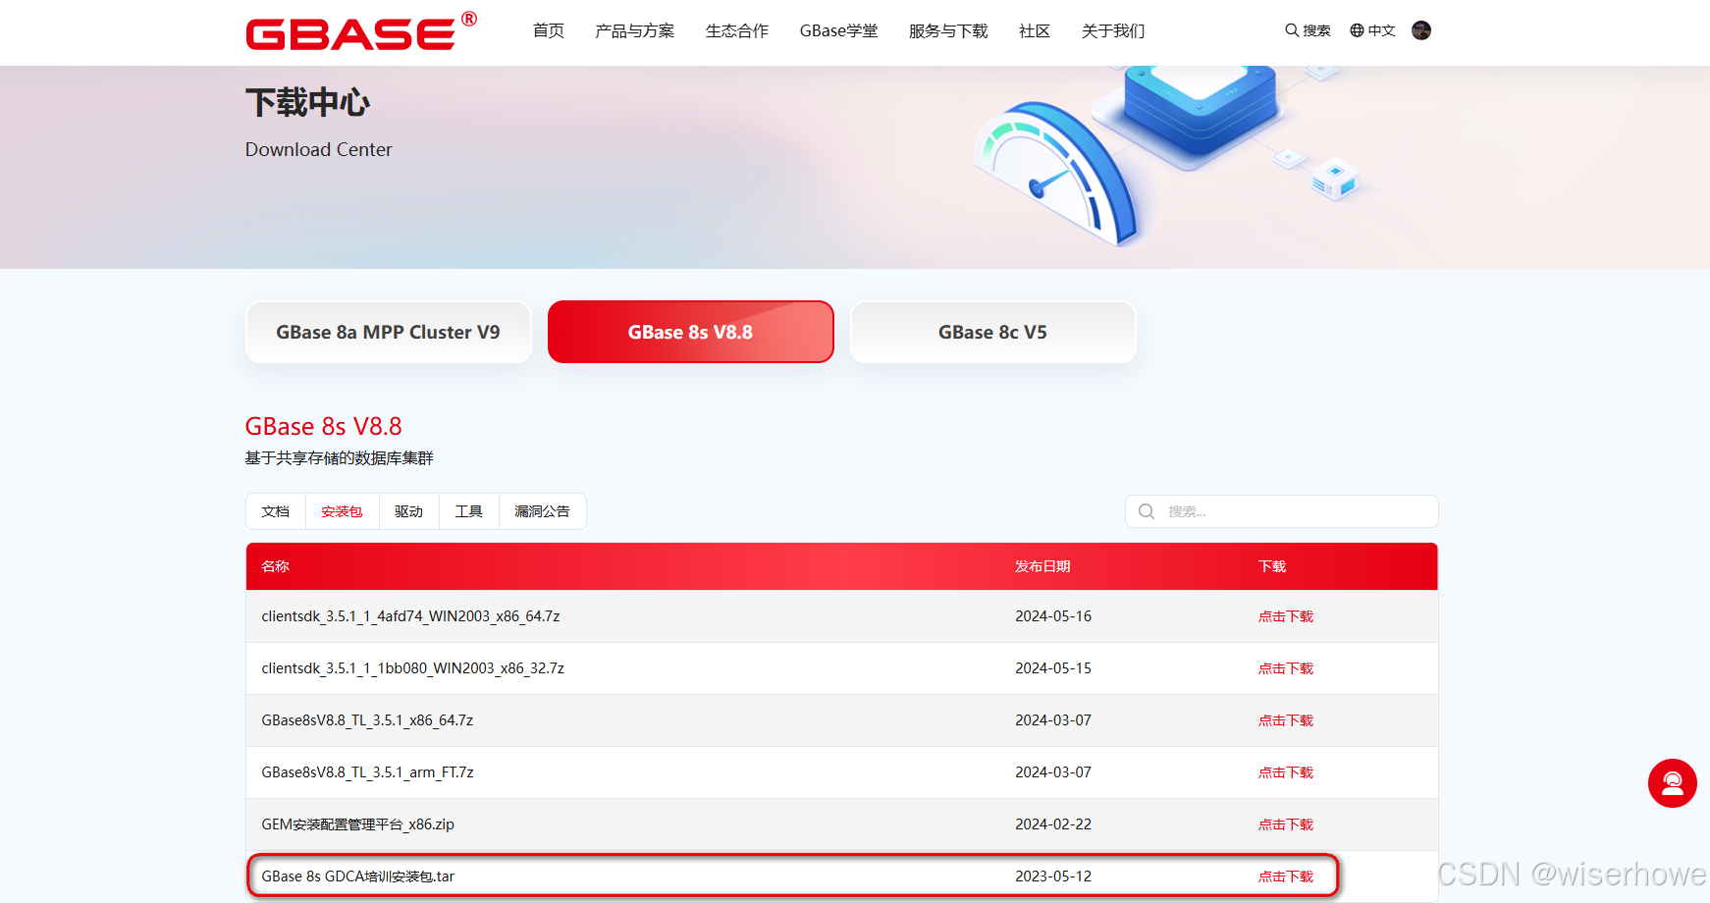The height and width of the screenshot is (903, 1710).
Task: Download clientsdk WIN2003_x86_32.7z via 点击下载
Action: (1286, 668)
